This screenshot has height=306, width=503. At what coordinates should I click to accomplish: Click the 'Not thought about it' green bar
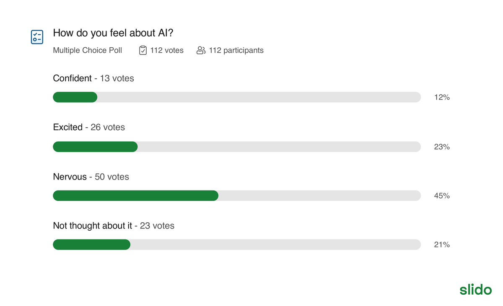point(91,244)
